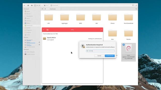Click the OpenCL/ROCm package row in Eddy
161x90 pixels.
click(72, 38)
